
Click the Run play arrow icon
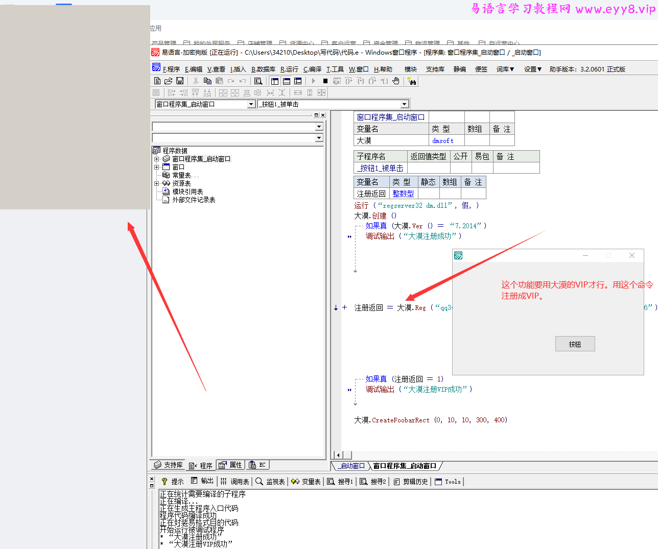point(314,81)
